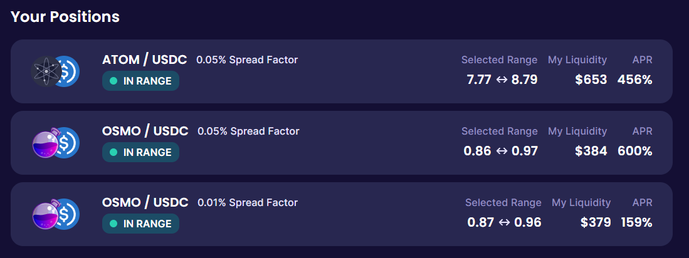Screen dimensions: 689x258
Task: Select the $379 My Liquidity value
Action: (595, 223)
